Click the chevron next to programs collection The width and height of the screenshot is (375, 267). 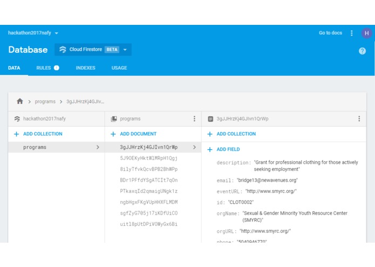[x=98, y=147]
